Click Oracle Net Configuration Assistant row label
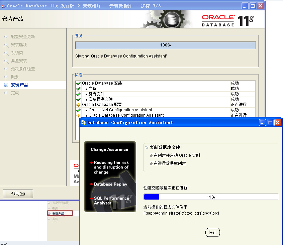The height and width of the screenshot is (245, 283). (x=120, y=110)
